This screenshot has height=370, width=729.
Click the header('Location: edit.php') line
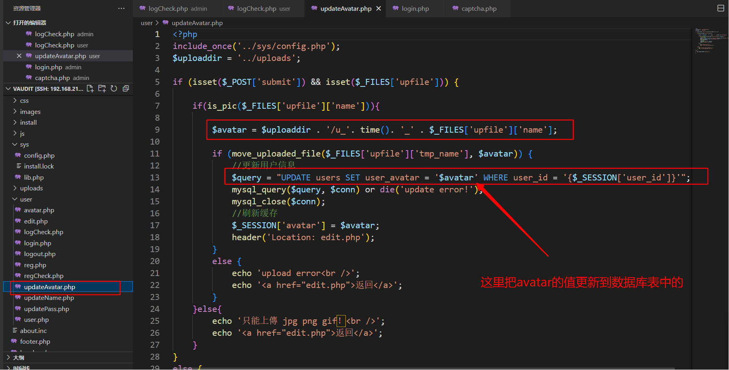click(x=303, y=237)
